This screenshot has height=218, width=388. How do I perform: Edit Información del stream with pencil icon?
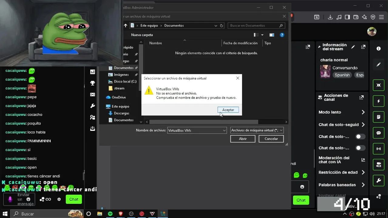click(353, 47)
